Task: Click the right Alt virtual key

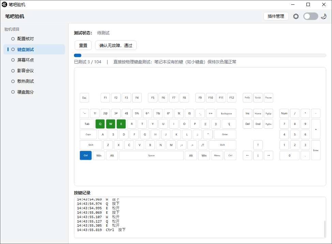Action: pos(191,156)
